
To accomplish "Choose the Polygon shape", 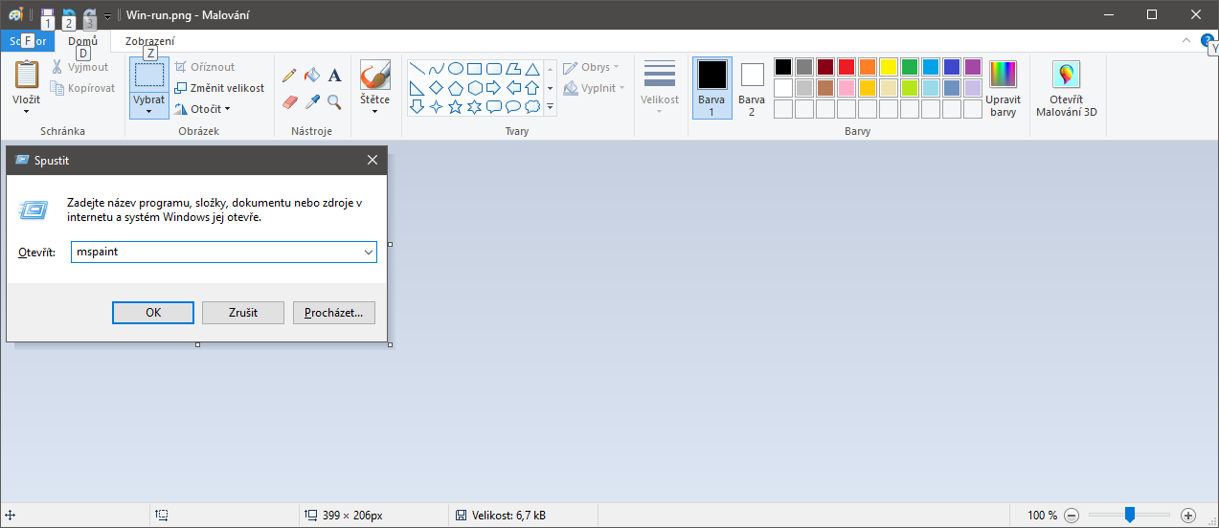I will [x=513, y=69].
